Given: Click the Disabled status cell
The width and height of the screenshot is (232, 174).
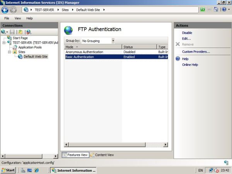Looking at the screenshot, I should coord(129,52).
